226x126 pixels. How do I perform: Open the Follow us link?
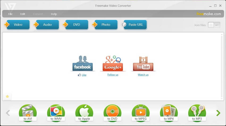[113, 75]
